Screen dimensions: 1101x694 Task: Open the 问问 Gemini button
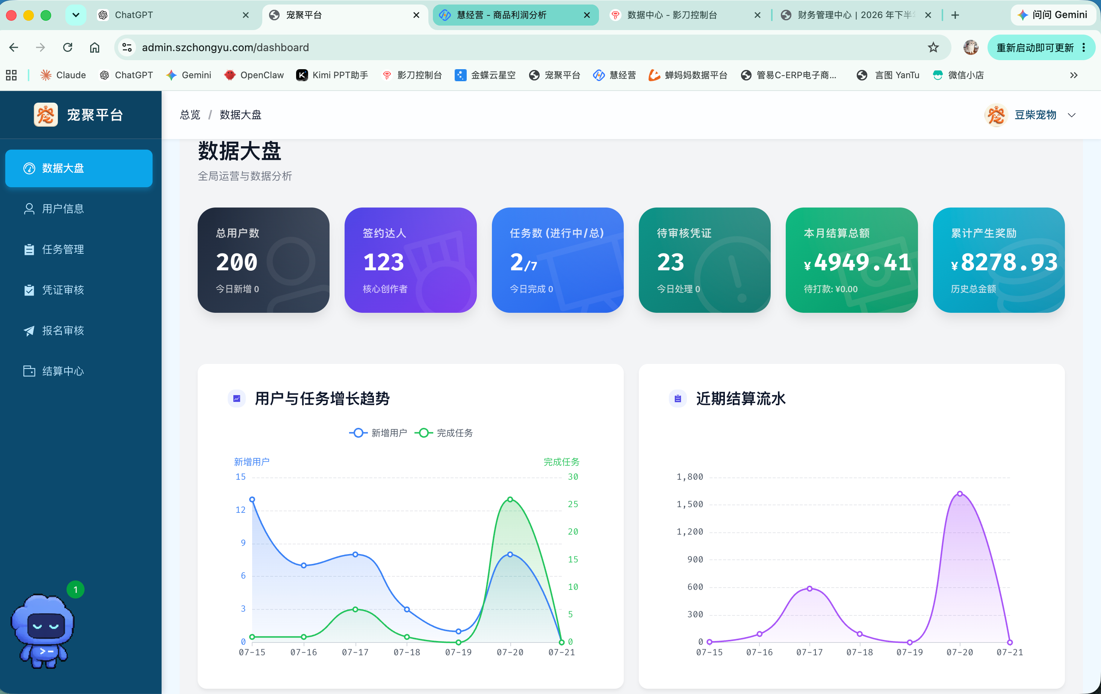pyautogui.click(x=1053, y=15)
